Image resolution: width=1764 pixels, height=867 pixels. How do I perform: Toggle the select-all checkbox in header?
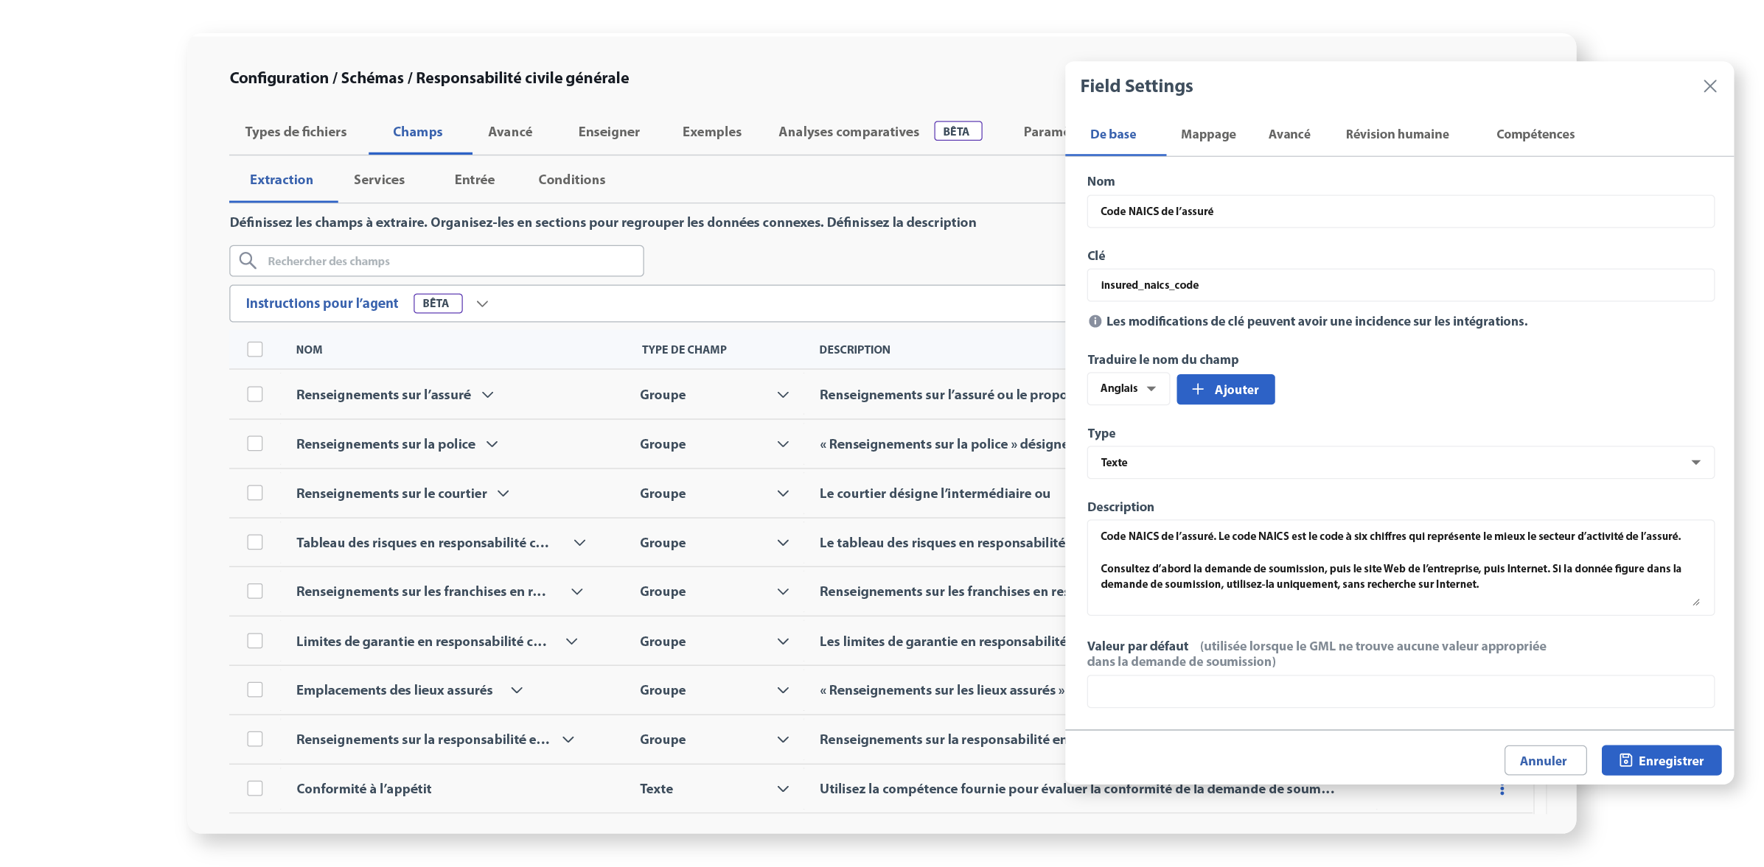pos(255,349)
